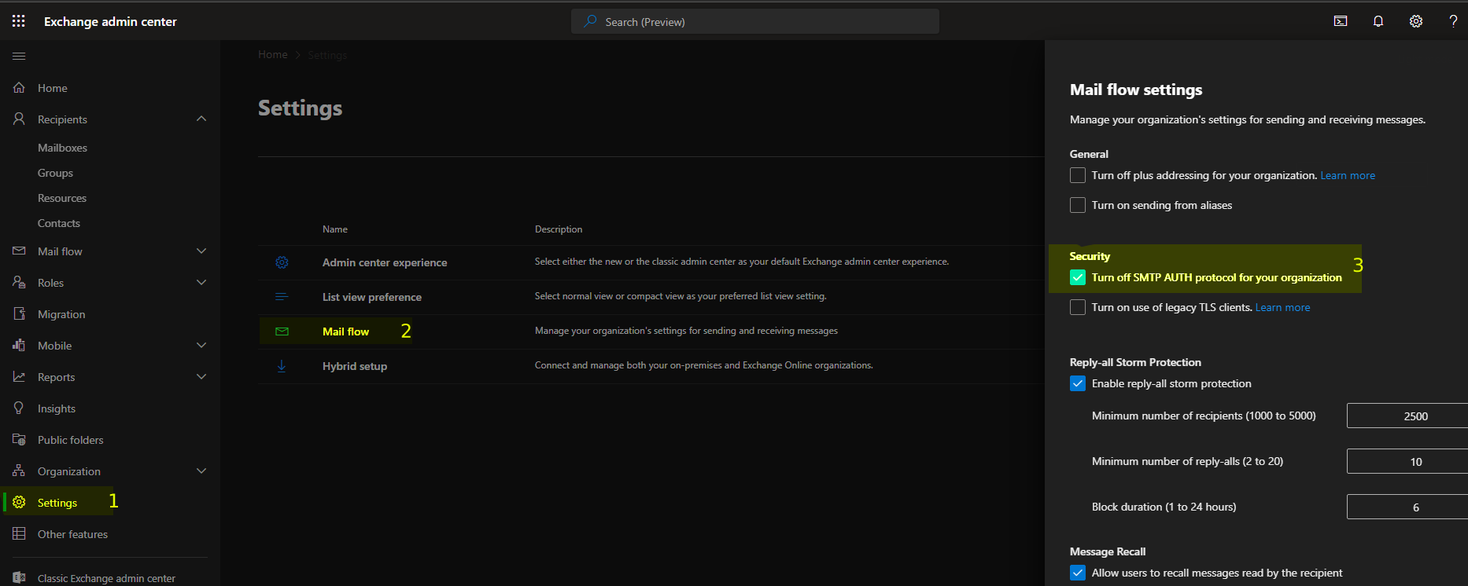Click the List view preference row icon
The height and width of the screenshot is (586, 1468).
(282, 297)
